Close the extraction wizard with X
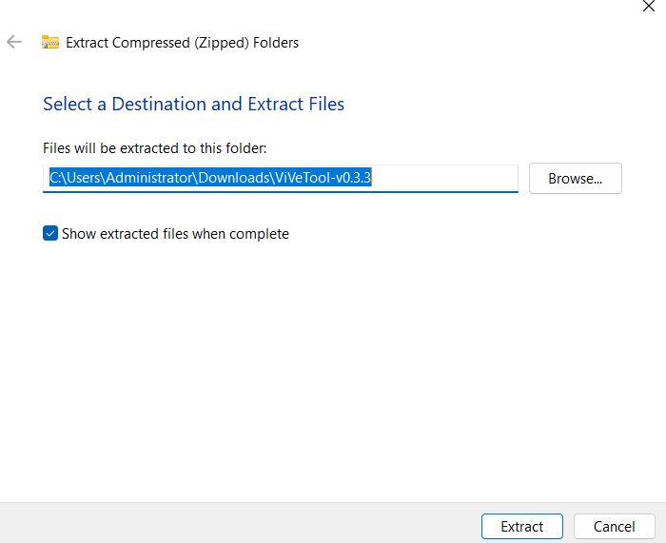The width and height of the screenshot is (666, 543). (648, 6)
